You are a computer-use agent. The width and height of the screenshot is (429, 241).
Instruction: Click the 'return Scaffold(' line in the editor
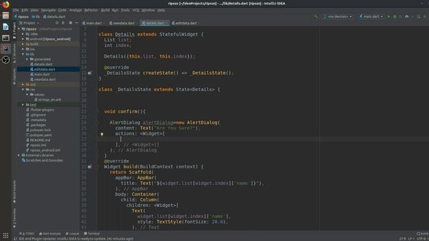pyautogui.click(x=131, y=172)
